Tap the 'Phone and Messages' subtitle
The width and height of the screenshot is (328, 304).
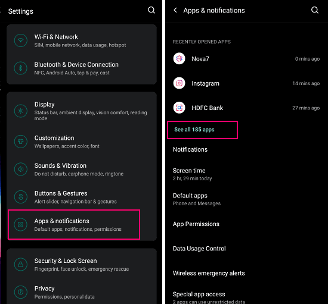coord(197,203)
